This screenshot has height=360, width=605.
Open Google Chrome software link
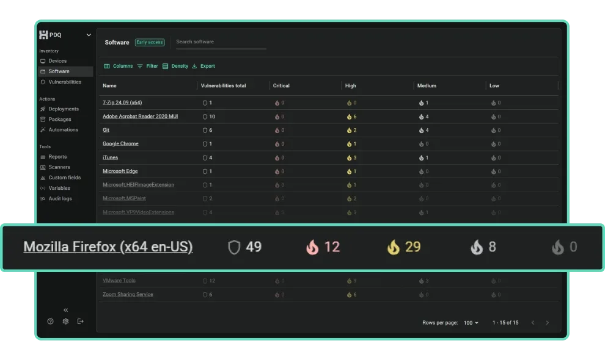click(x=120, y=143)
